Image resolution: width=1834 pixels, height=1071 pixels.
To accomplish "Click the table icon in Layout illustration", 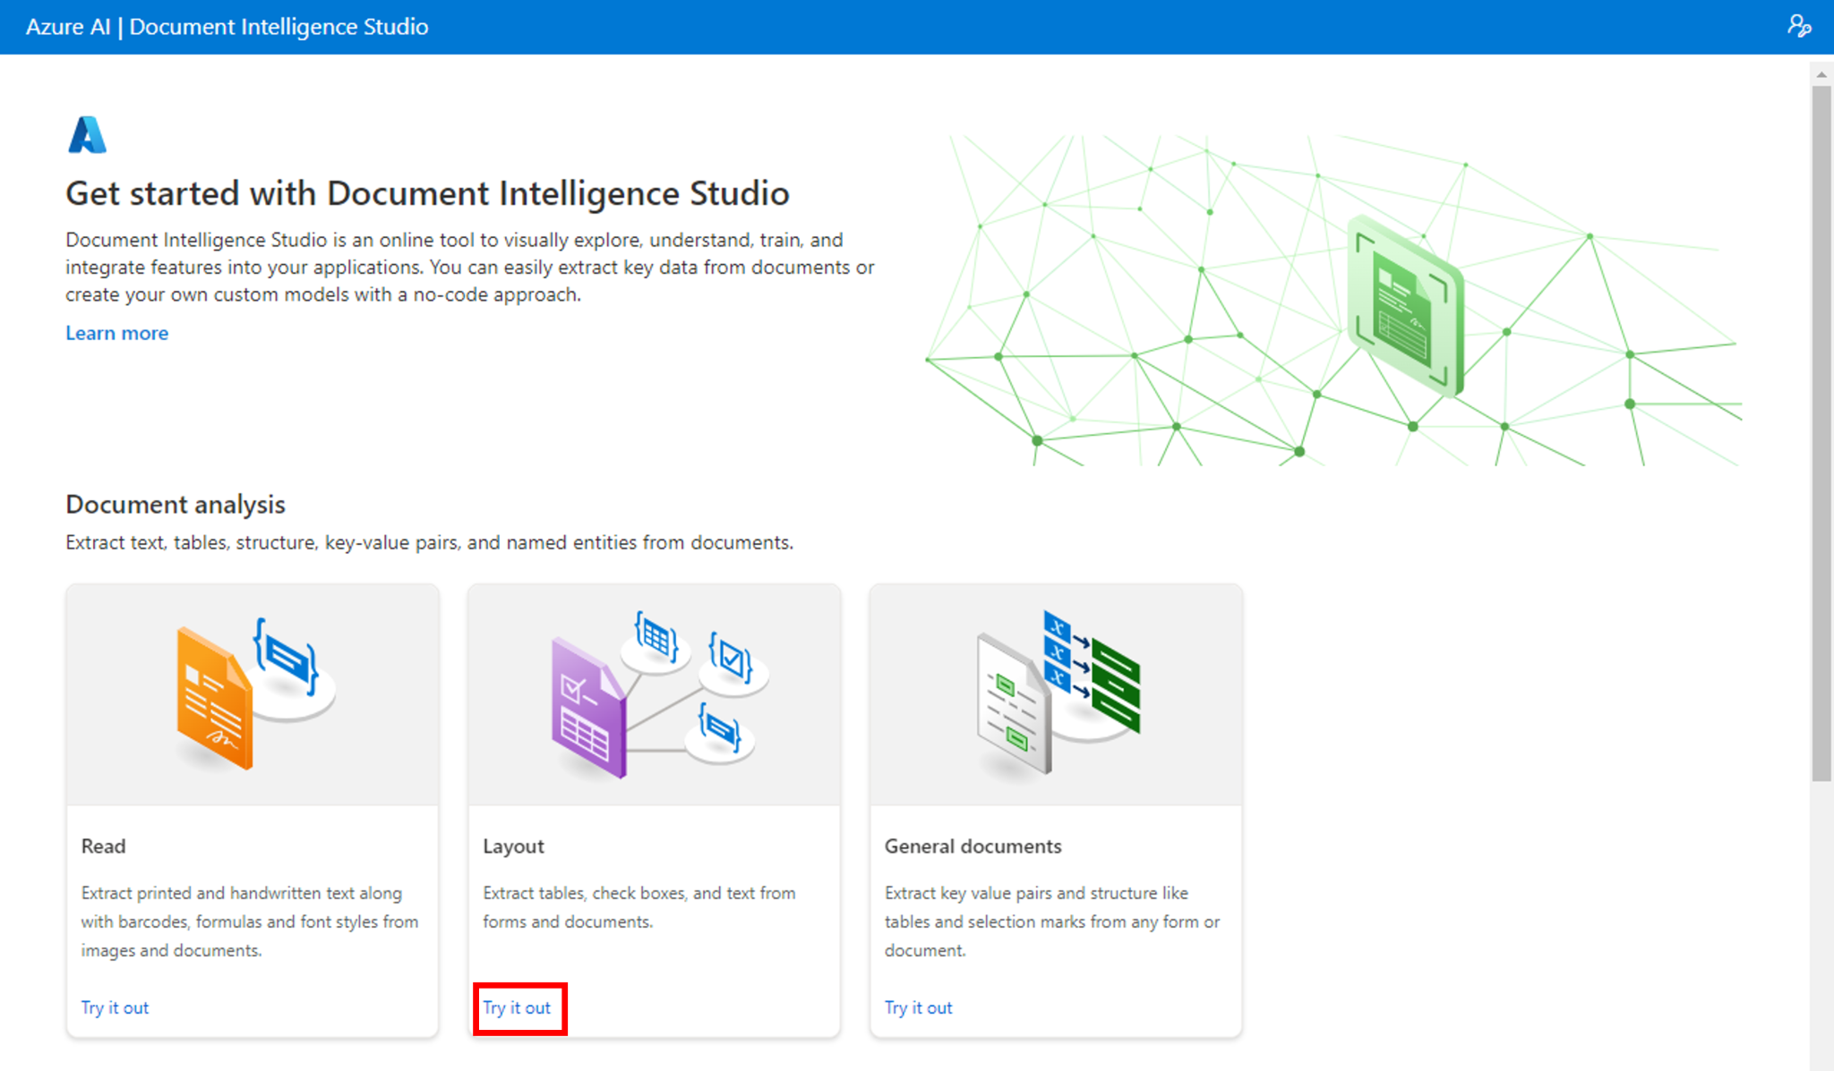I will click(655, 637).
